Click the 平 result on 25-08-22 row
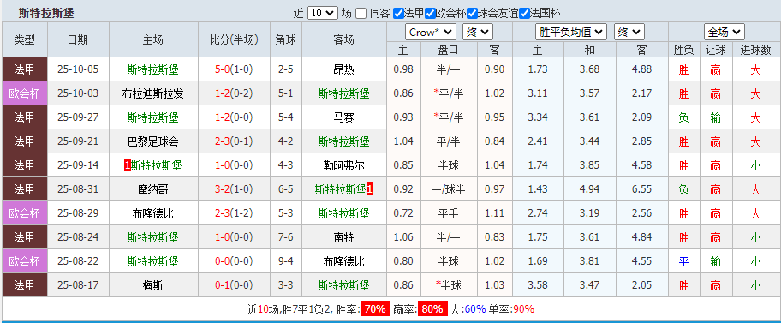The image size is (781, 323). click(684, 261)
